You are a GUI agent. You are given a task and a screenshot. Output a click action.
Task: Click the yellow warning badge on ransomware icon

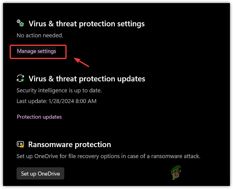(x=22, y=146)
